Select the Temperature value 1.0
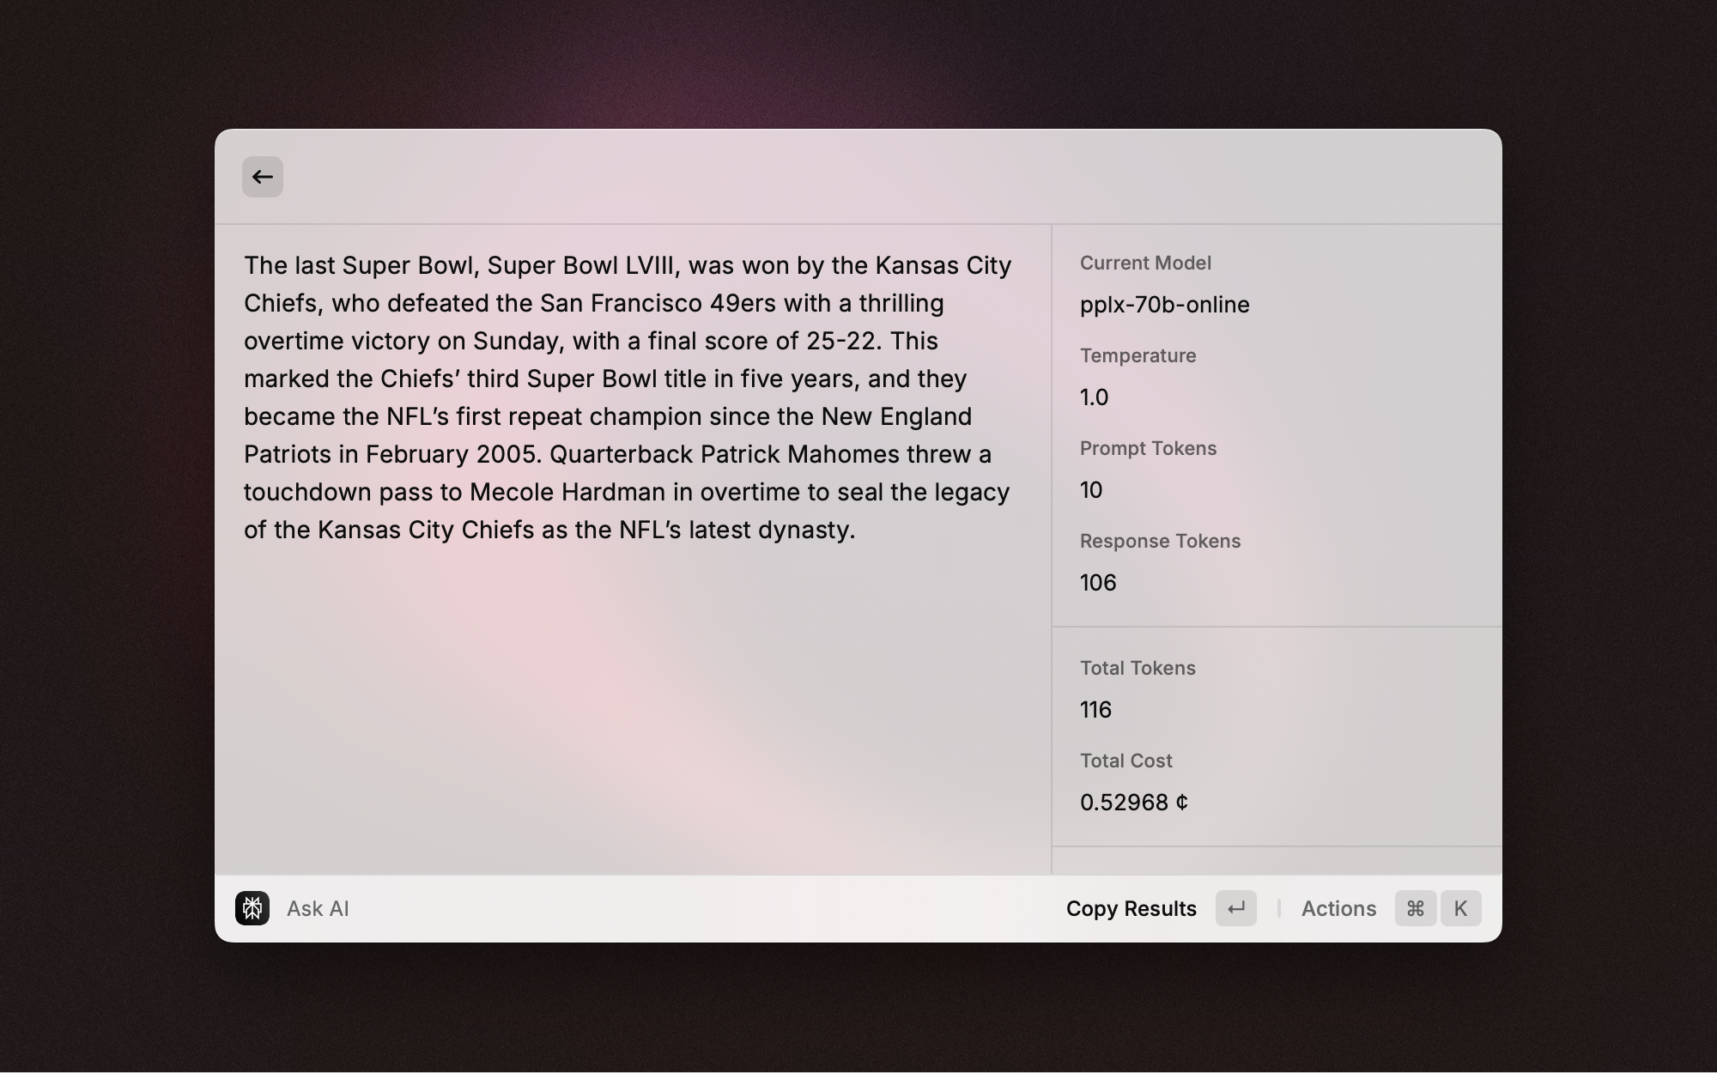Image resolution: width=1717 pixels, height=1073 pixels. pyautogui.click(x=1094, y=397)
